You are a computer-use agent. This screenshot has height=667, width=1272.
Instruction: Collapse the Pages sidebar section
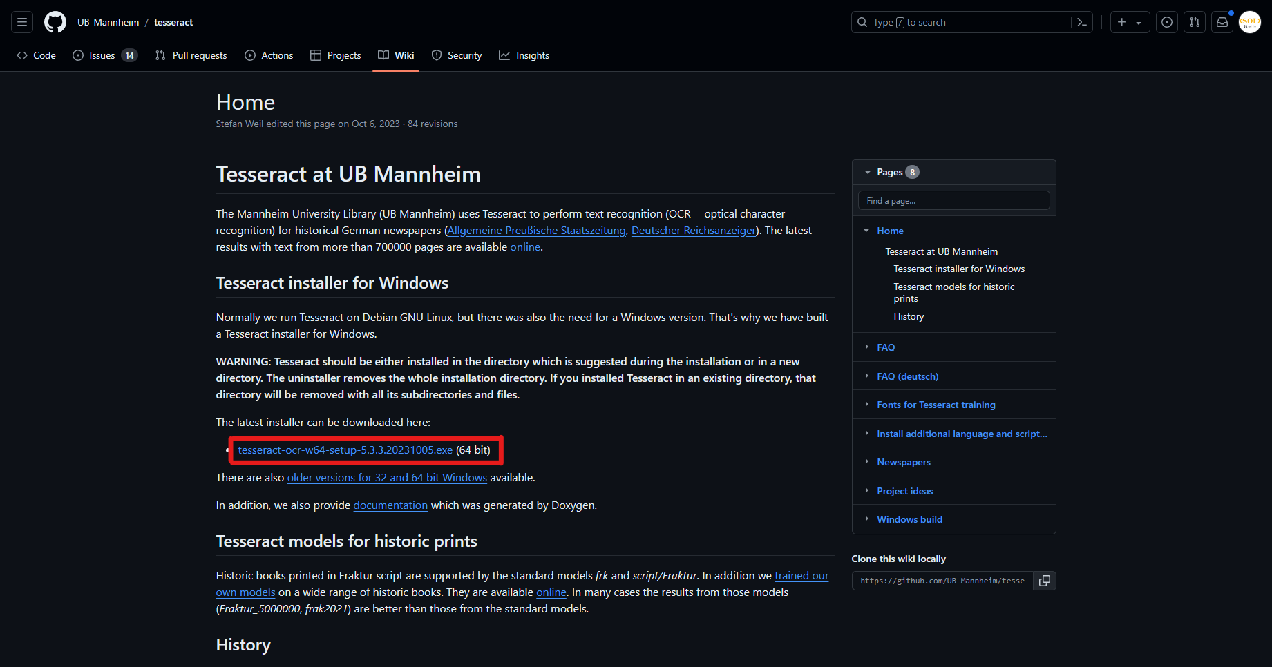(x=868, y=172)
